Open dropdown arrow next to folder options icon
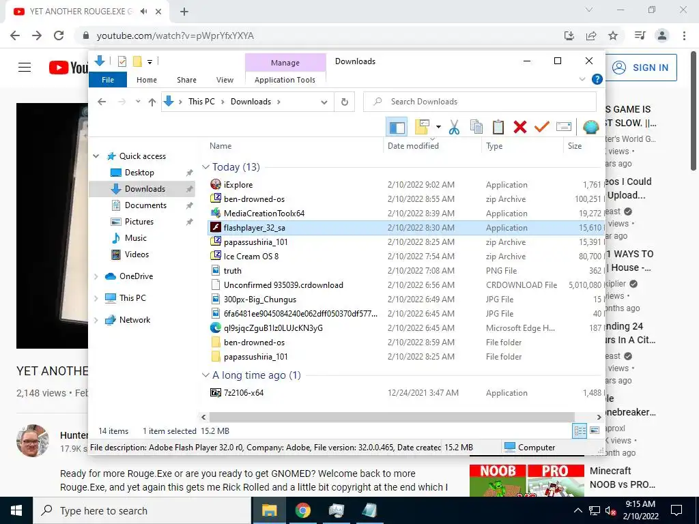 pyautogui.click(x=438, y=127)
